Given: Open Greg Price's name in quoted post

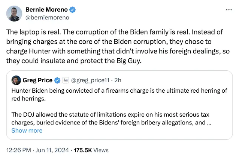Looking at the screenshot, I should pos(38,80).
